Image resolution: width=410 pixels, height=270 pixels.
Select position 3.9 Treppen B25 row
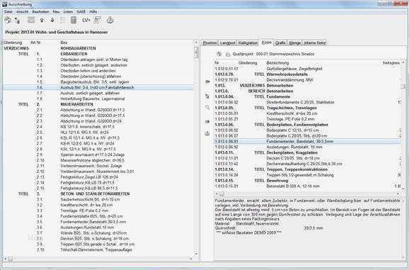(98, 244)
